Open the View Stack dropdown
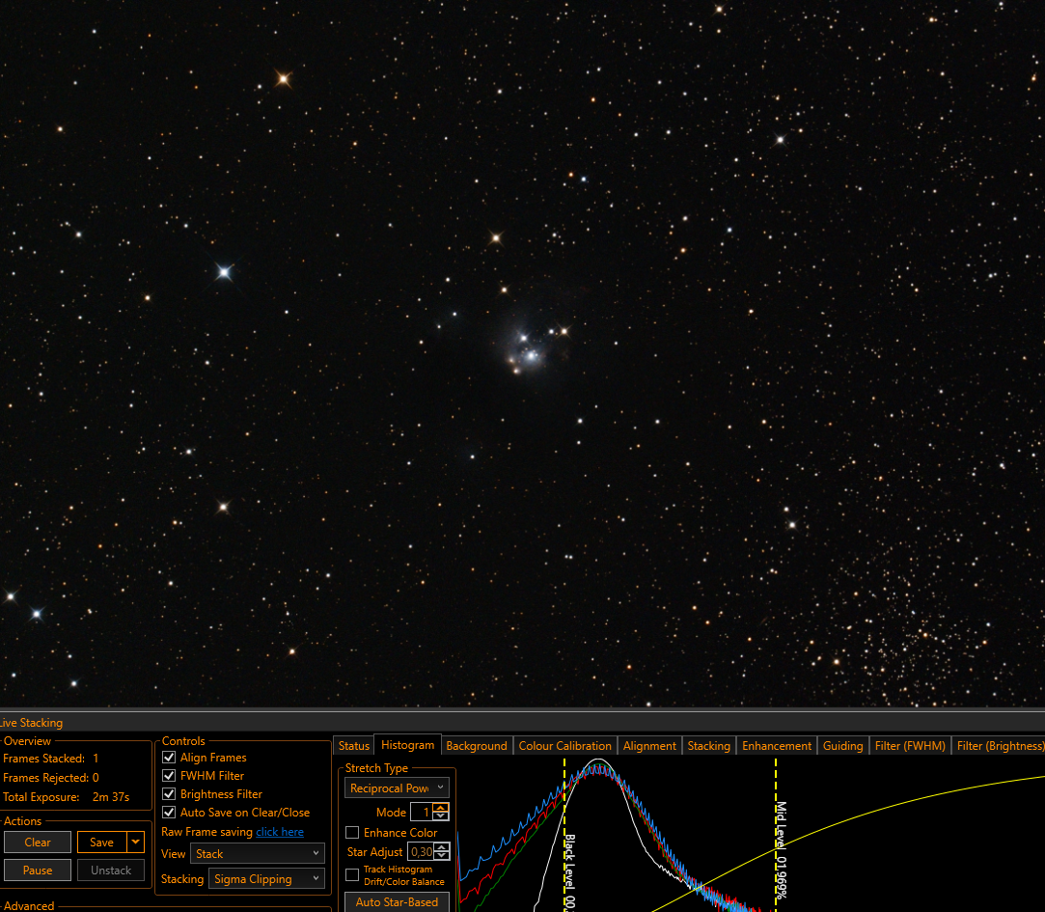This screenshot has width=1045, height=912. pos(258,853)
